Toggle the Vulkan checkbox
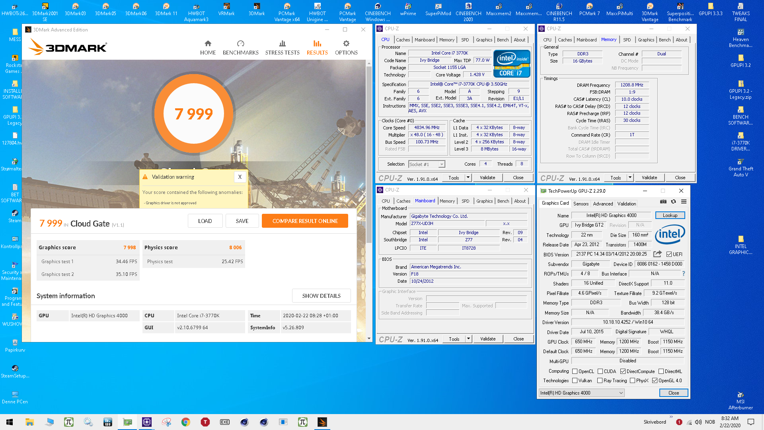 [x=575, y=381]
